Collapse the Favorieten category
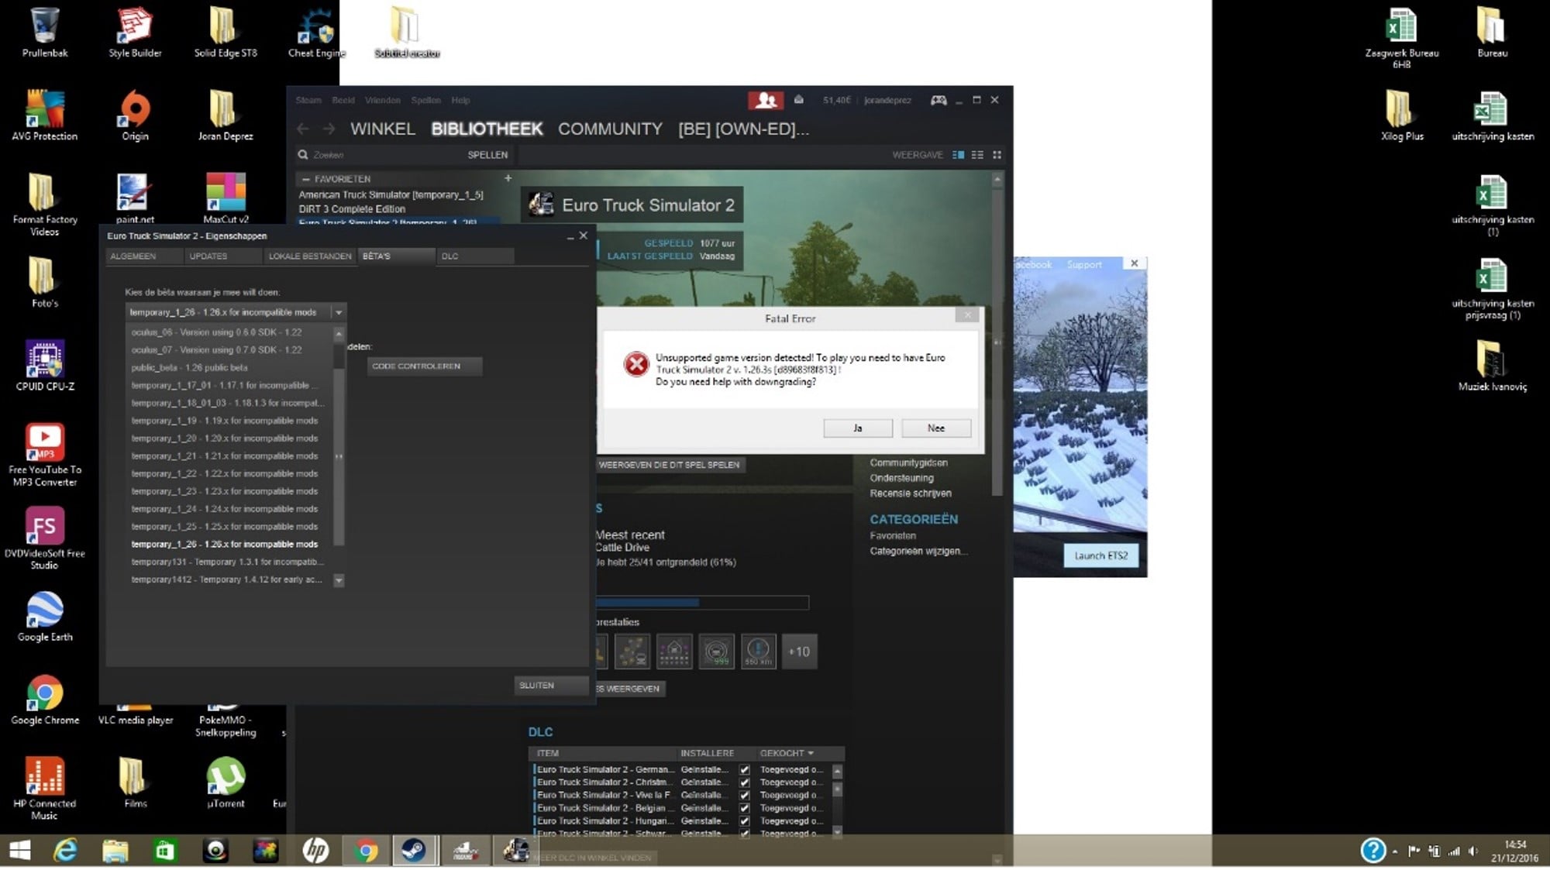1550x870 pixels. click(x=306, y=179)
